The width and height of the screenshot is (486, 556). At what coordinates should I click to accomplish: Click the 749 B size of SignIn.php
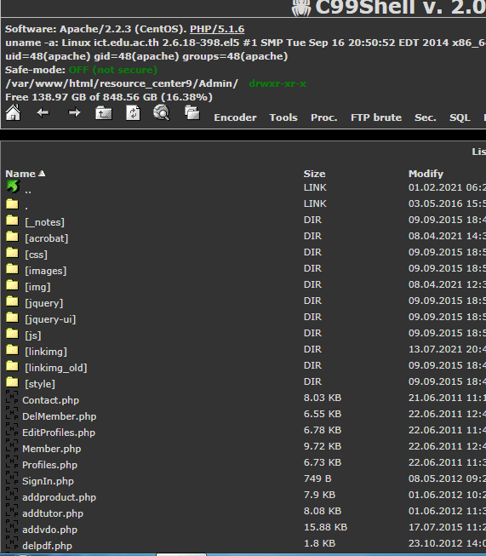pyautogui.click(x=317, y=479)
